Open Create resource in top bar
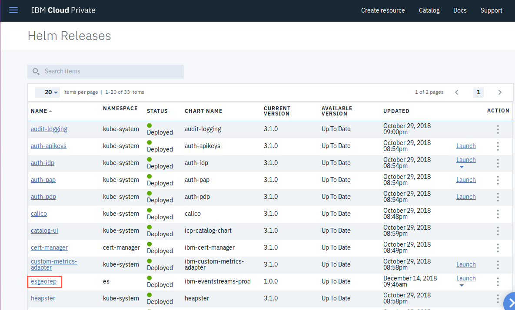515x310 pixels. pyautogui.click(x=383, y=10)
